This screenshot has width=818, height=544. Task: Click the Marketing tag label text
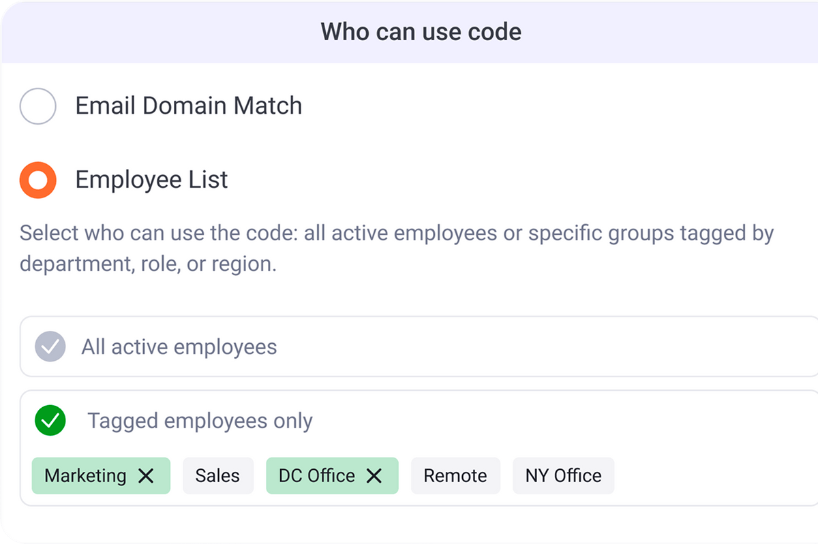point(85,476)
